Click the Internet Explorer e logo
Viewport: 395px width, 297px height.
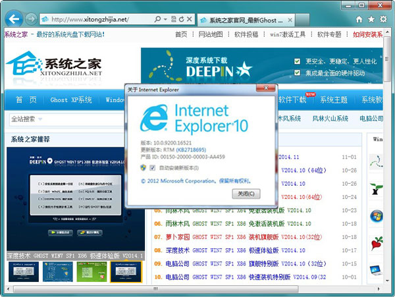tap(154, 118)
